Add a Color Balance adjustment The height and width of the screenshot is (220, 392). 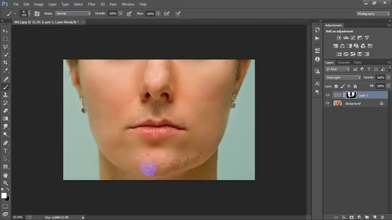click(x=342, y=46)
